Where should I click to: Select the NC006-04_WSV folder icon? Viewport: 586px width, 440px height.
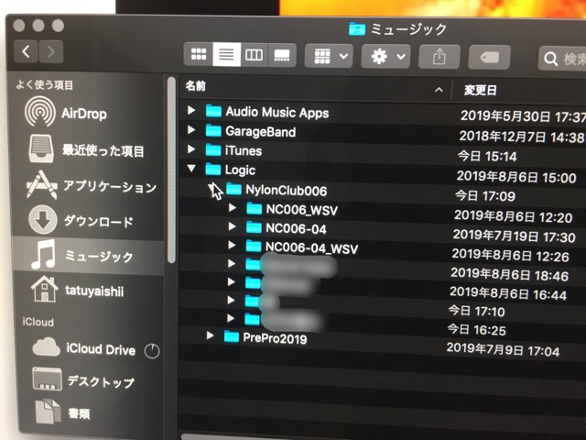(254, 246)
